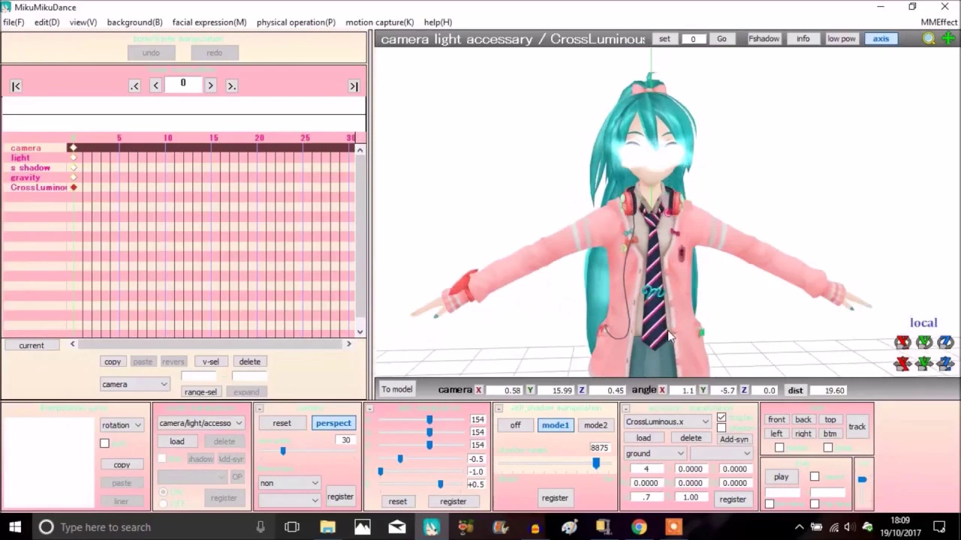Open the background(B) menu

point(134,22)
